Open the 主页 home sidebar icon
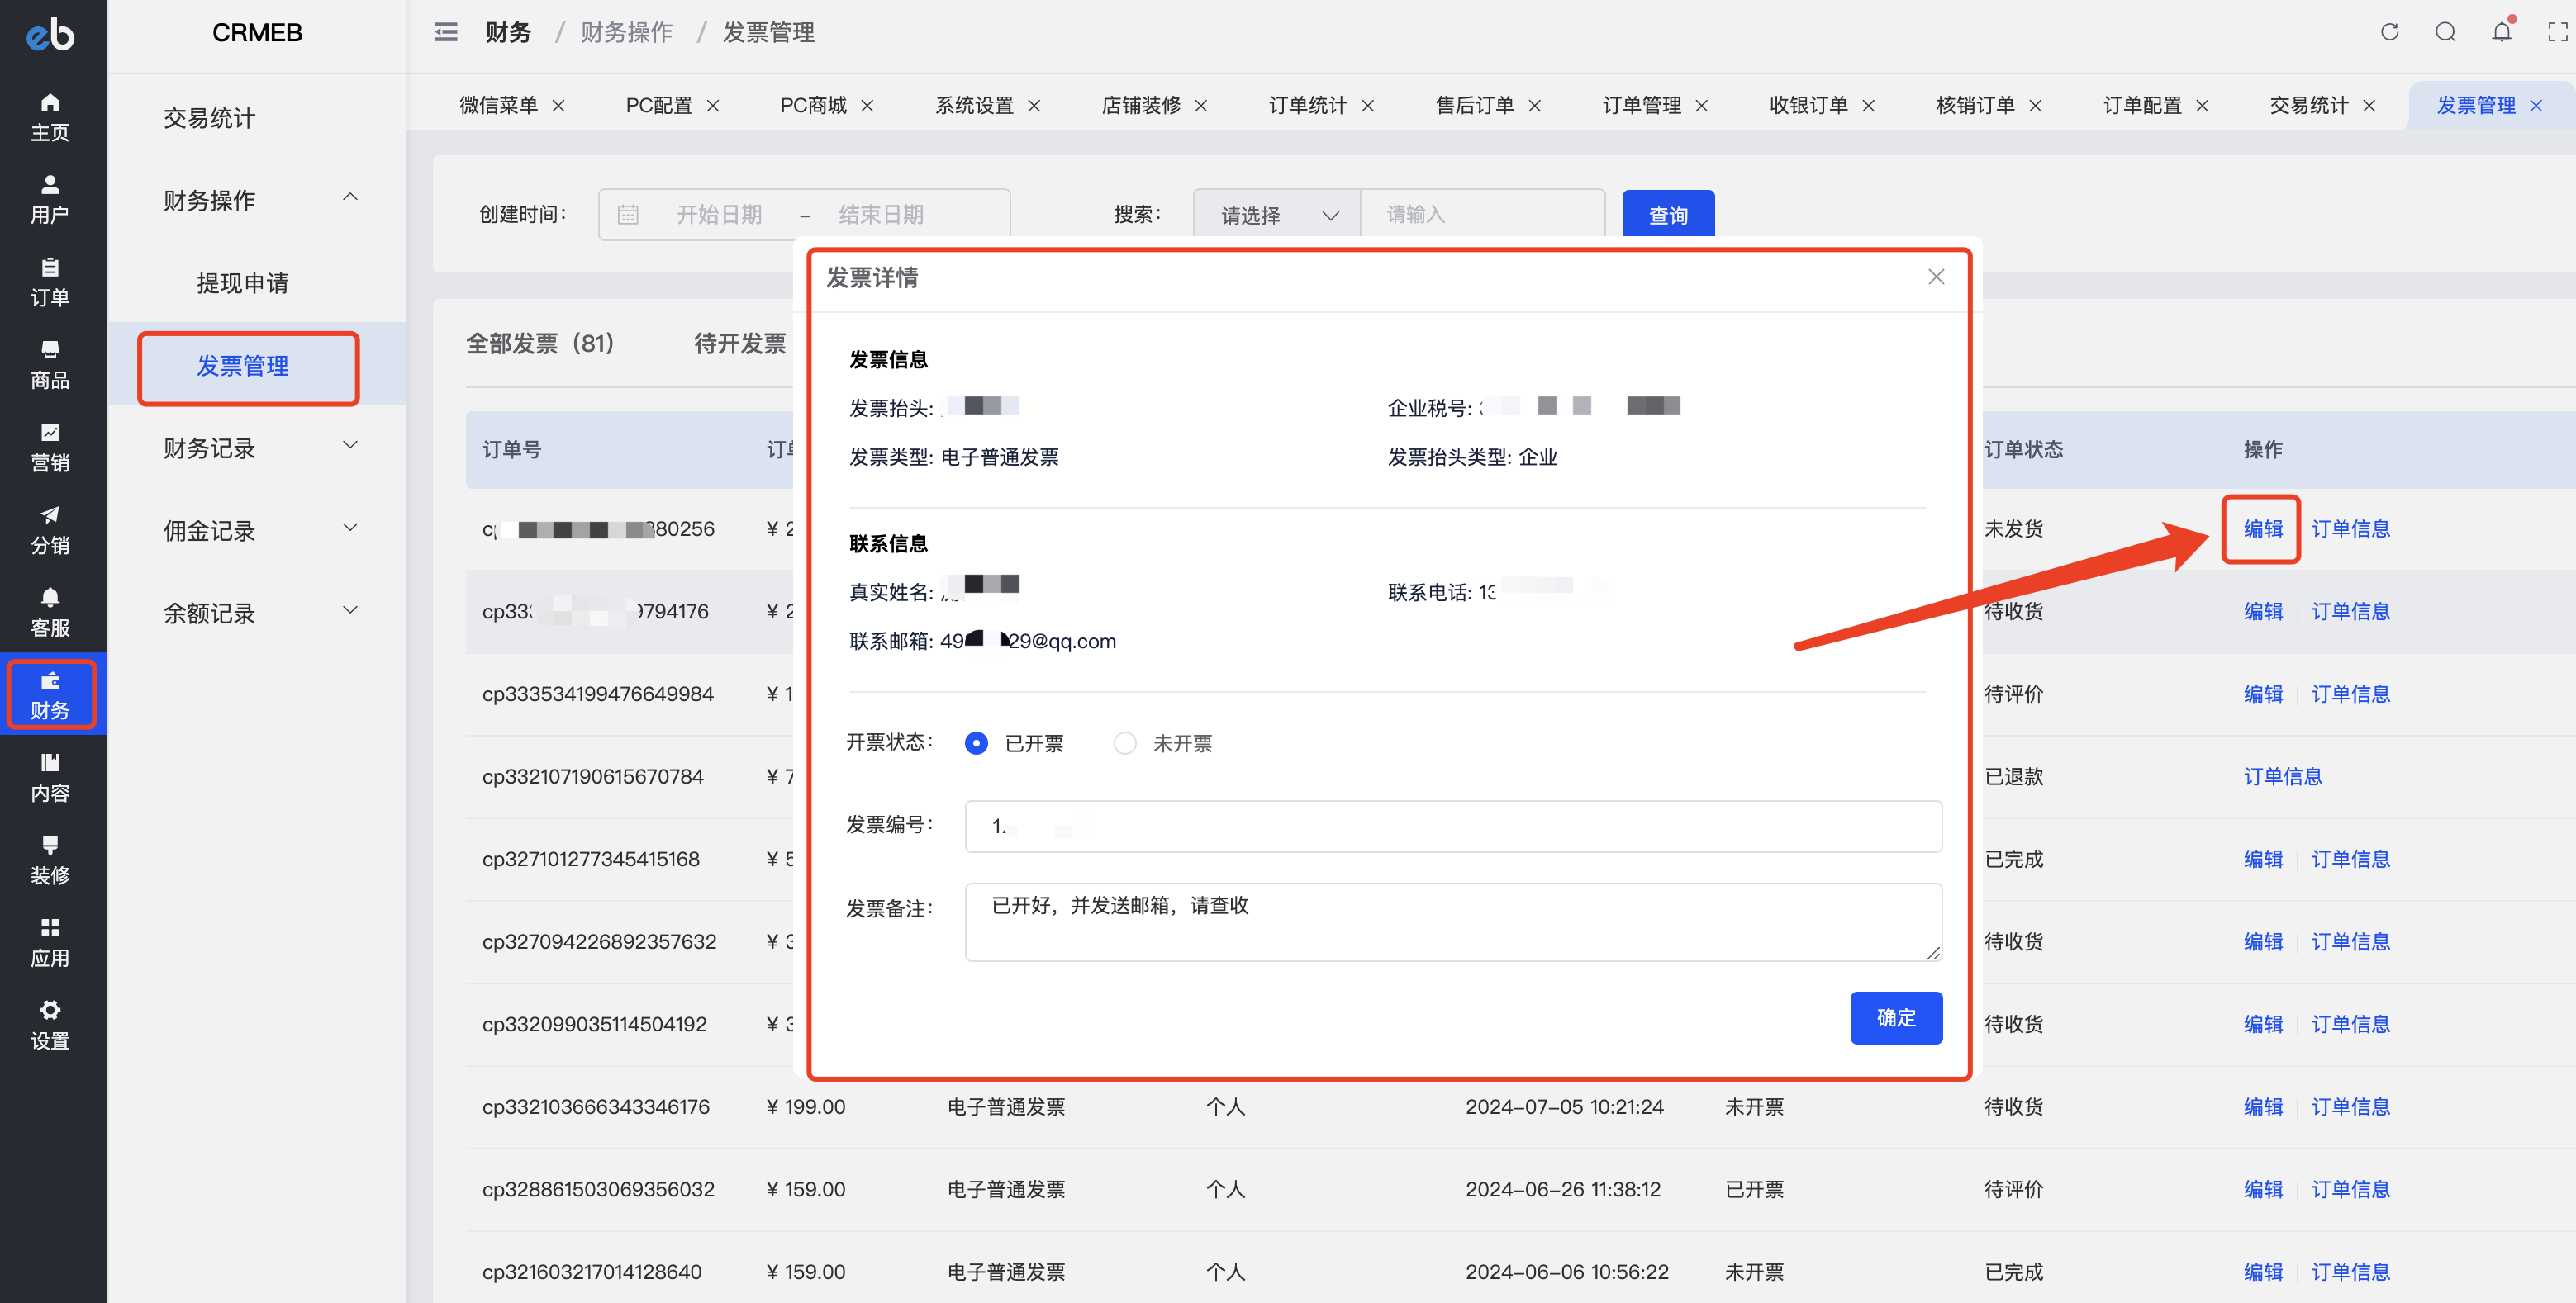 (x=49, y=117)
